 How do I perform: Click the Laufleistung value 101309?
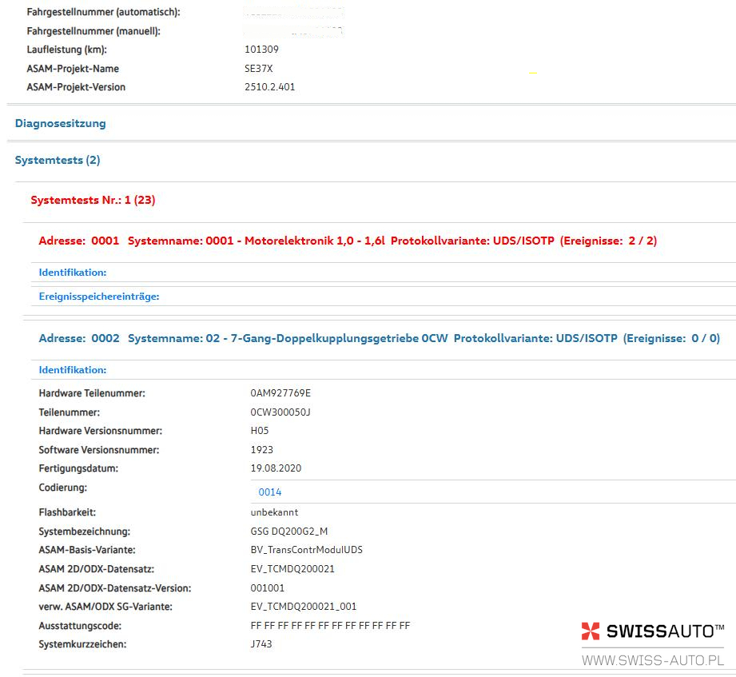(x=261, y=50)
